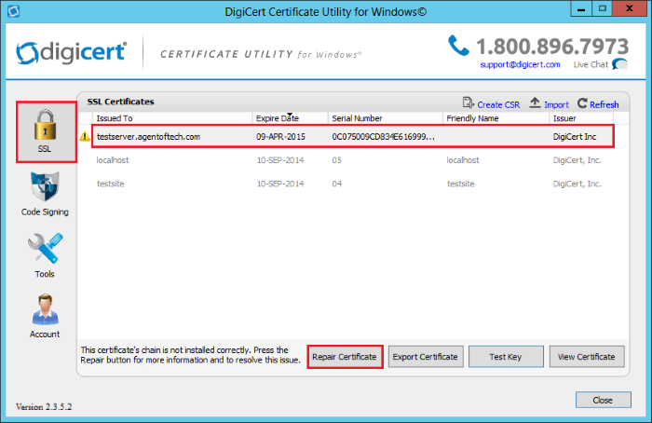This screenshot has width=652, height=423.
Task: Open the Code Signing shield section
Action: [x=45, y=194]
